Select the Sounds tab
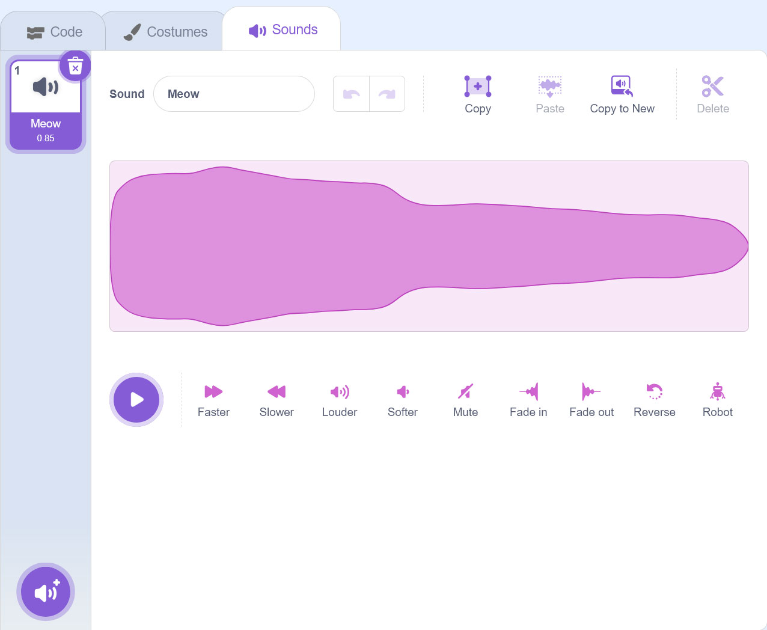The height and width of the screenshot is (630, 767). [283, 30]
